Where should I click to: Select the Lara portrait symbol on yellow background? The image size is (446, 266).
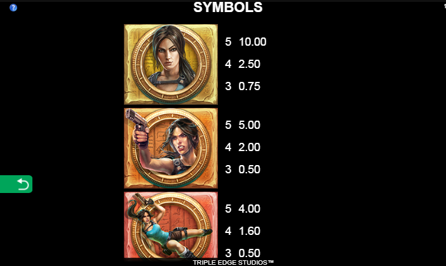click(x=171, y=64)
